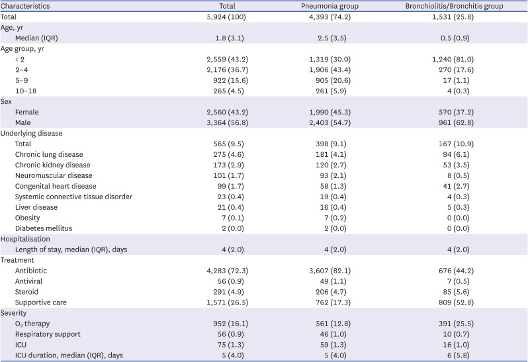The image size is (528, 362).
Task: Click the Antibiotic row label
Action: [31, 271]
